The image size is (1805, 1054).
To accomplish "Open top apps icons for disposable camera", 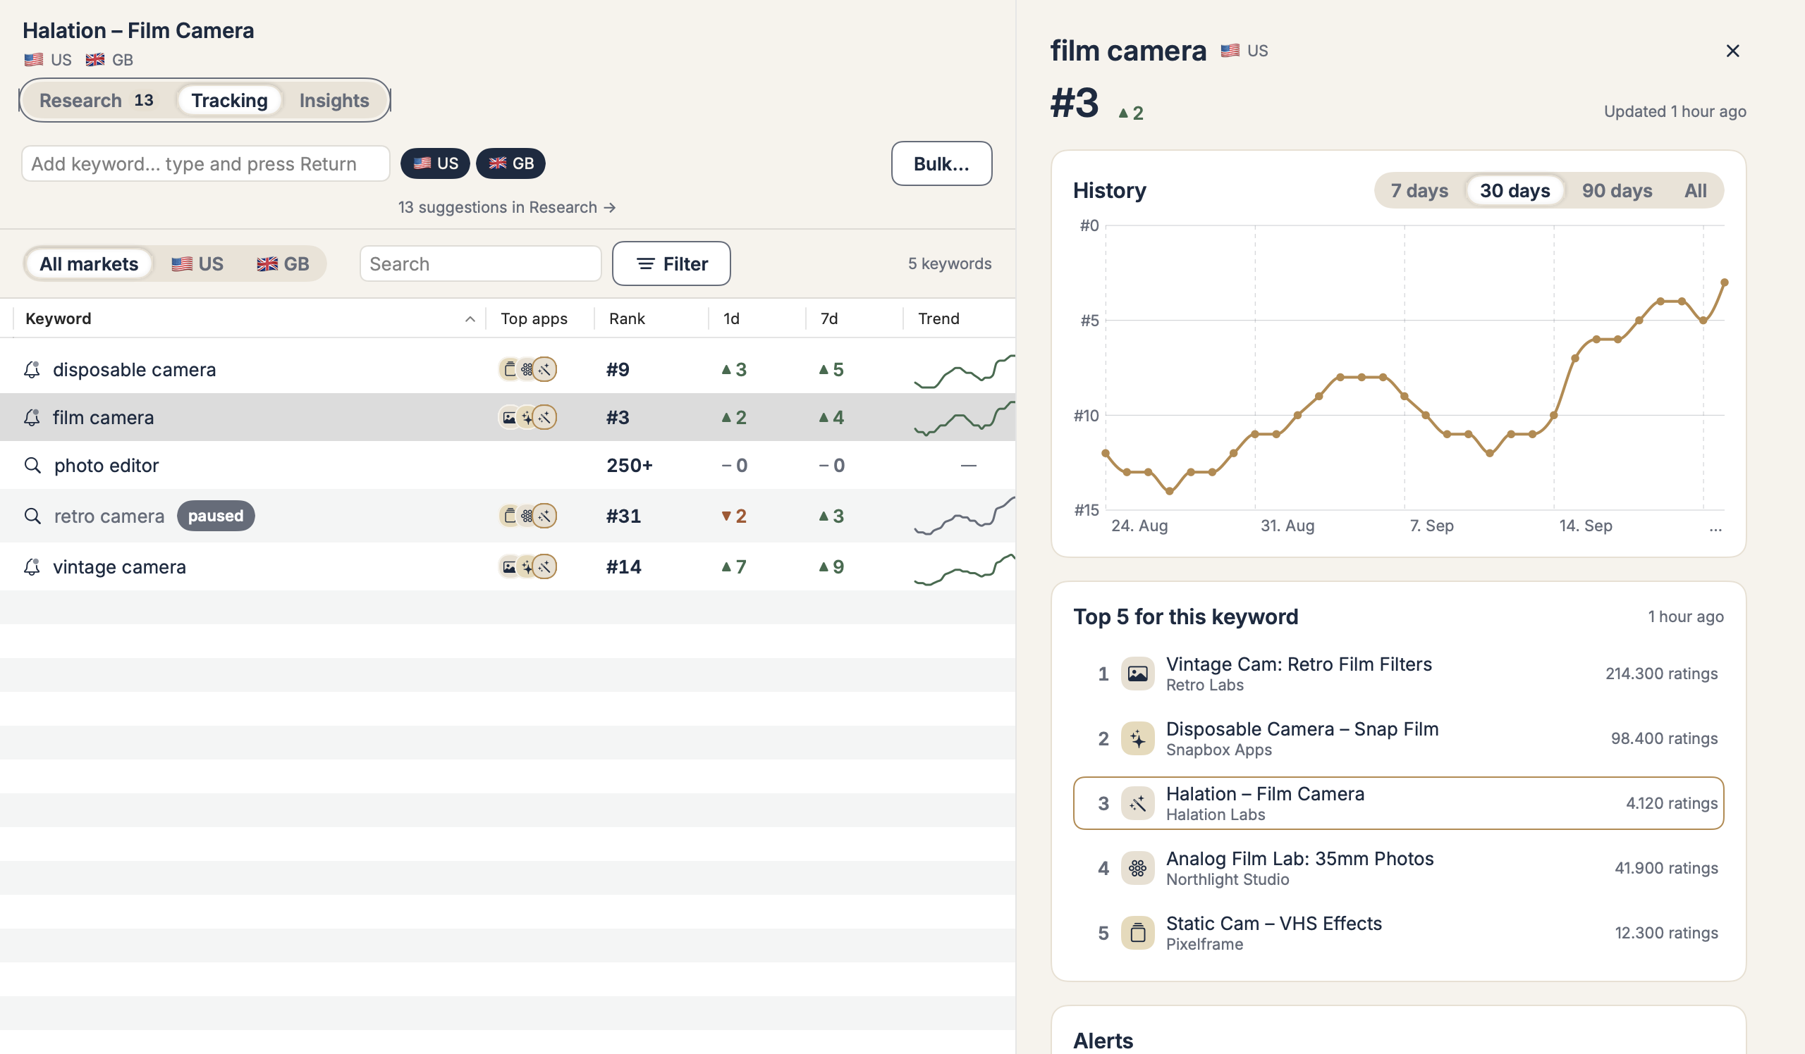I will (x=527, y=369).
